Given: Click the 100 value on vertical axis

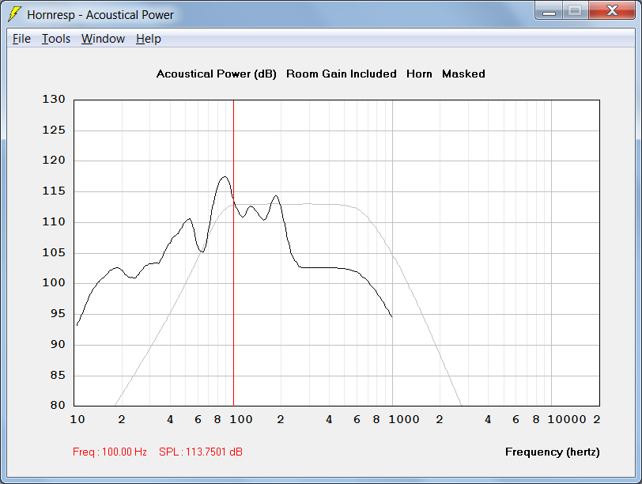Looking at the screenshot, I should tap(54, 282).
